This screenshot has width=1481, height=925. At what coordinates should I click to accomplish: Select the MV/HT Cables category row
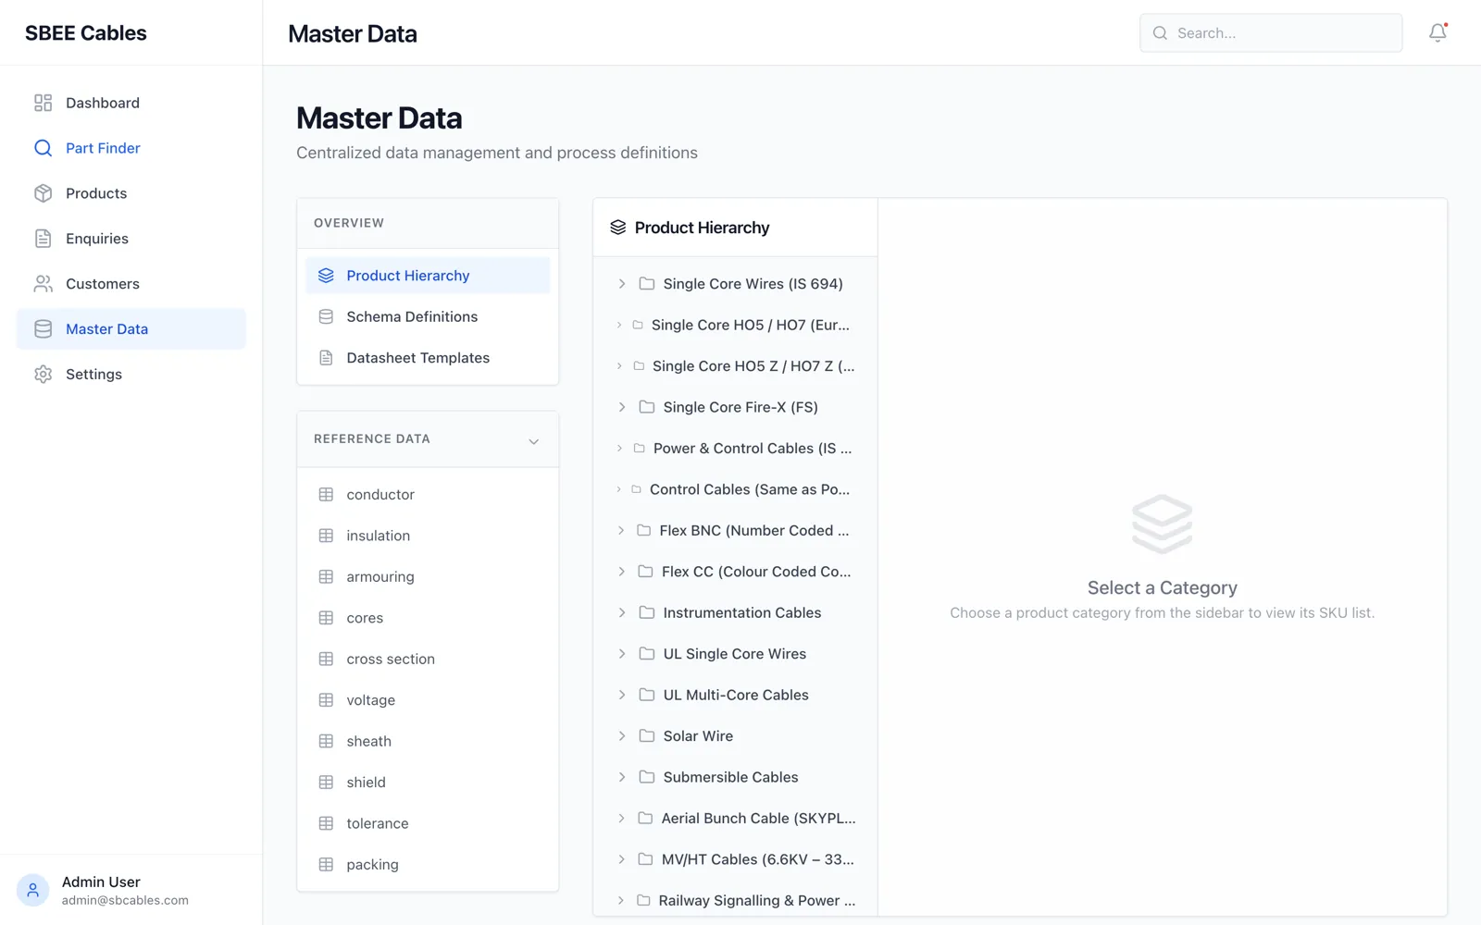tap(735, 859)
